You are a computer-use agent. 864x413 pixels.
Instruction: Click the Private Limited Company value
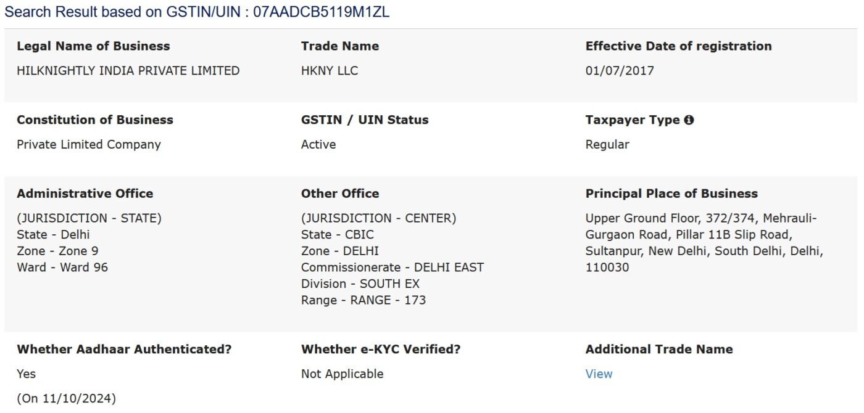coord(88,145)
